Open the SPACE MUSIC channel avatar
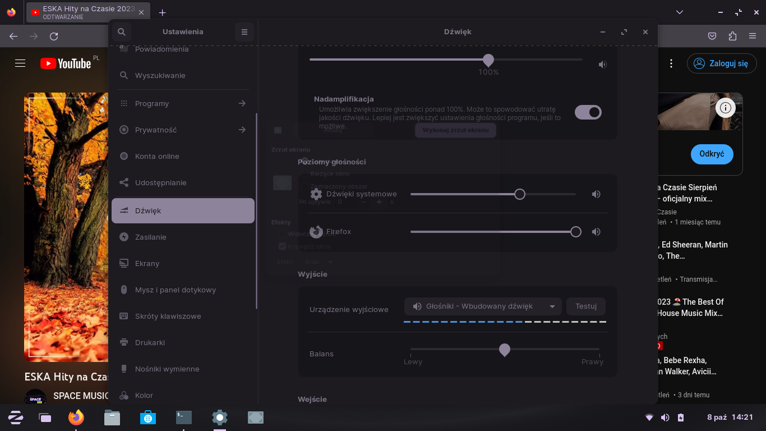The image size is (766, 431). [x=35, y=396]
